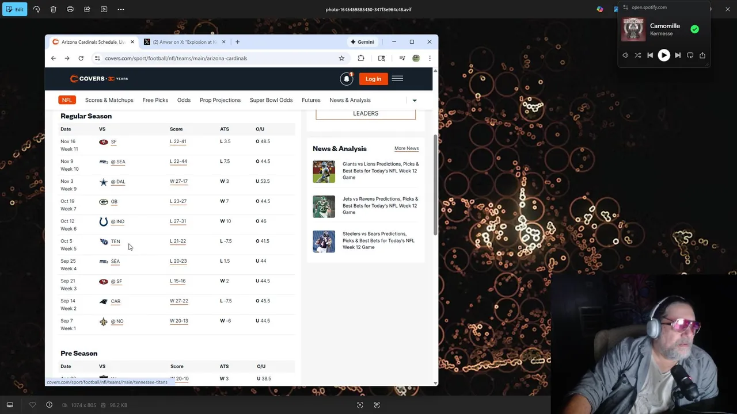Click the zoom-to-fit icon in Photos bar
737x414 pixels.
coord(360,405)
